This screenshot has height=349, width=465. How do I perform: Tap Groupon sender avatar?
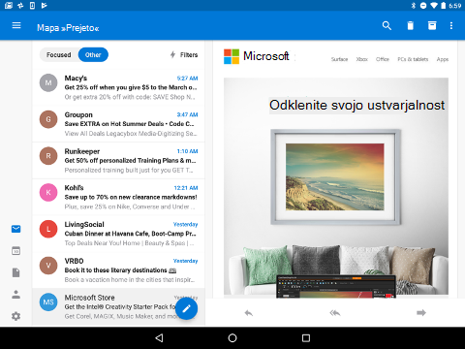click(x=48, y=119)
